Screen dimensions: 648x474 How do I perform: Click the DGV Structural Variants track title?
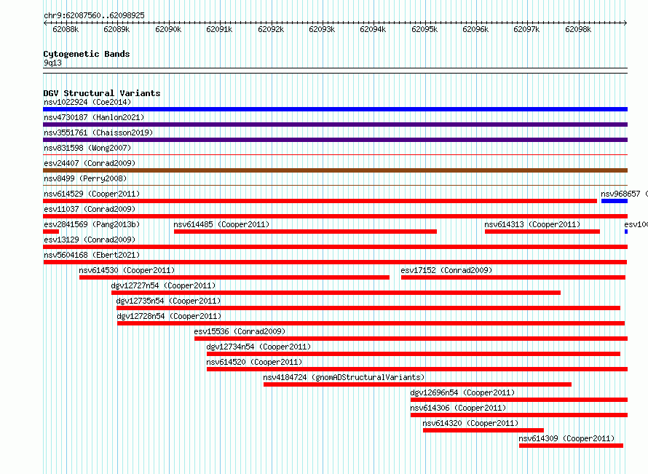point(102,93)
